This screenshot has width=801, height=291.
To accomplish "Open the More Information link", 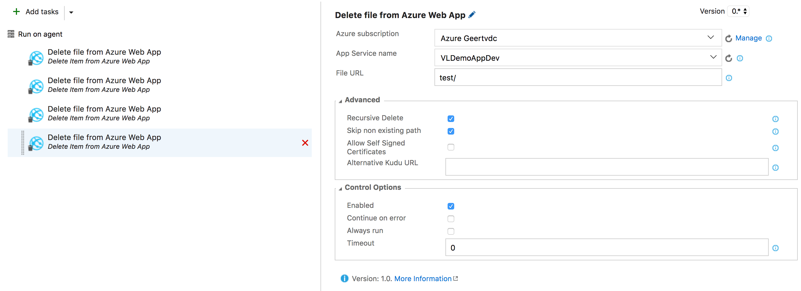I will pos(423,279).
